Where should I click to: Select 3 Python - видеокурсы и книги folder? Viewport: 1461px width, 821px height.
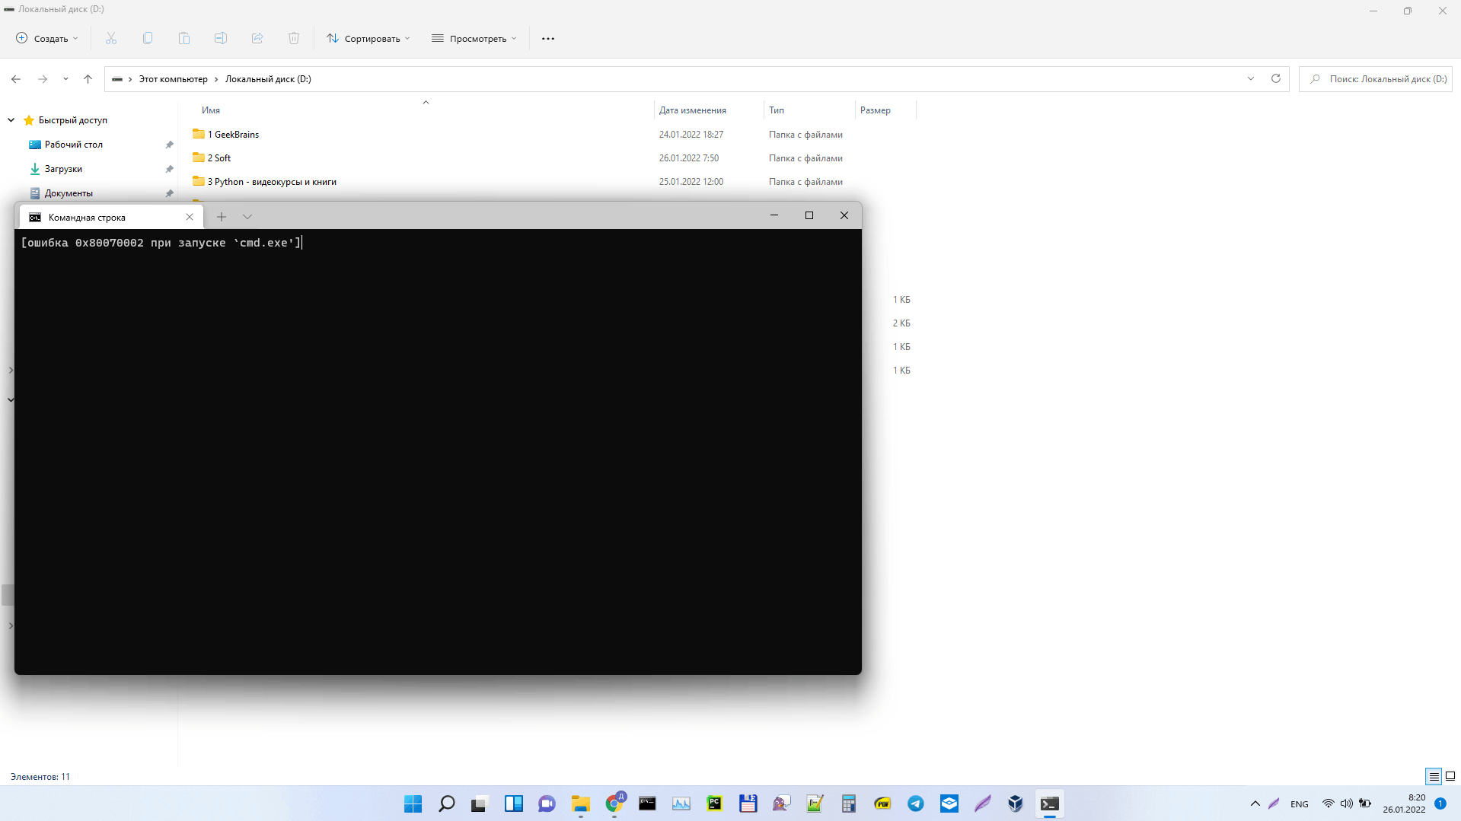(272, 182)
